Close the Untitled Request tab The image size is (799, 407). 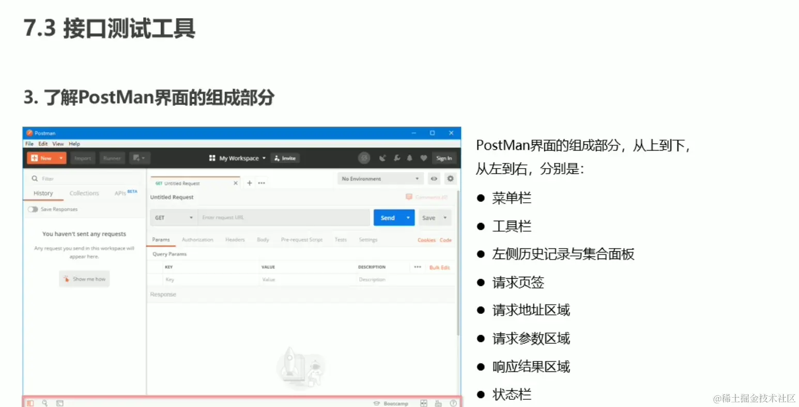(236, 183)
